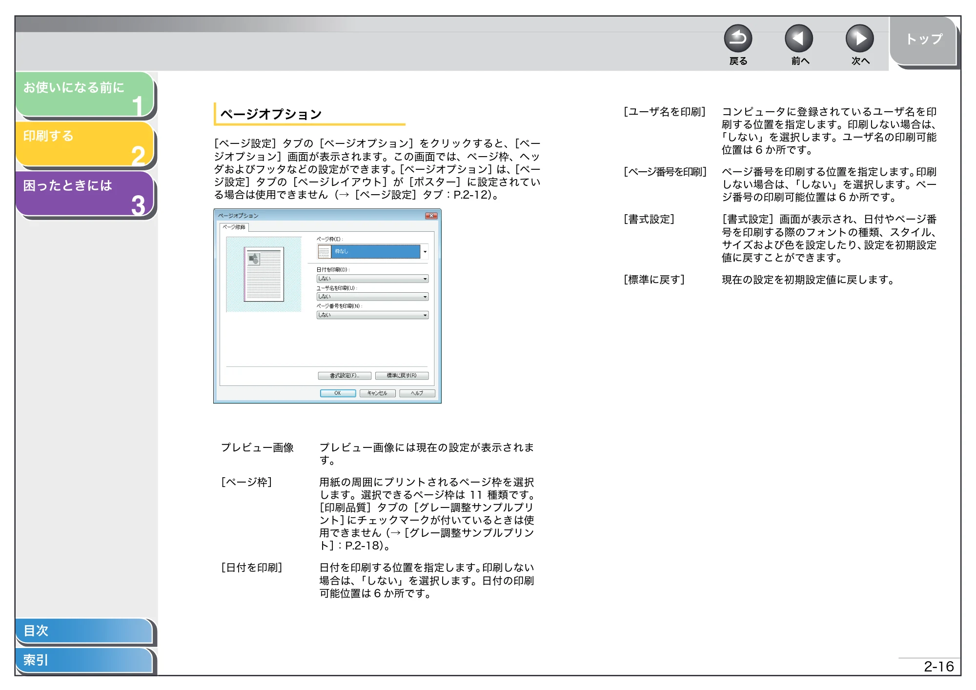Click the 標準に戻す button
The height and width of the screenshot is (690, 976).
click(x=402, y=376)
